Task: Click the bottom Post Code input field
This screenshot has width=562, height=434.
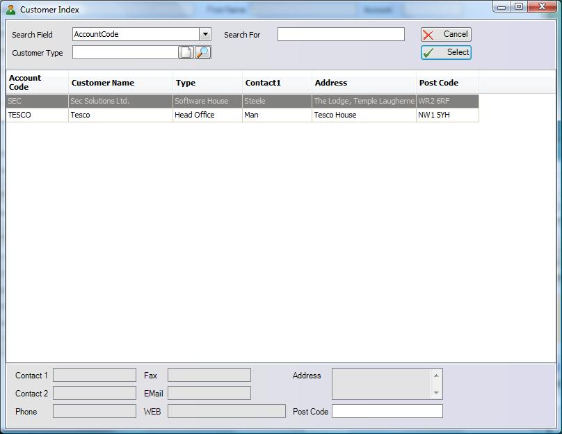Action: click(387, 411)
